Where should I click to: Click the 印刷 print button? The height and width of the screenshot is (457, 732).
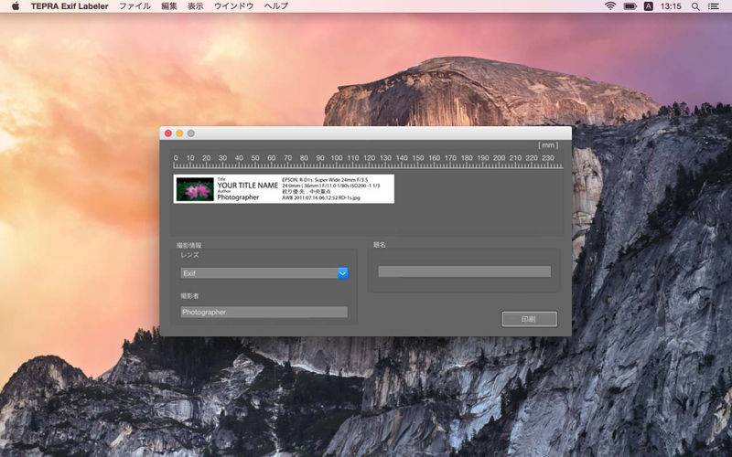click(530, 319)
